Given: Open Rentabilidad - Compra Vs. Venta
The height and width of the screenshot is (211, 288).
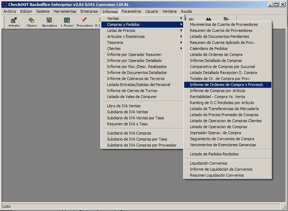Looking at the screenshot, I should click(x=228, y=97).
